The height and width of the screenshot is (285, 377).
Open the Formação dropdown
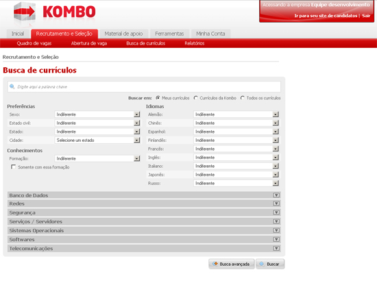tap(97, 159)
